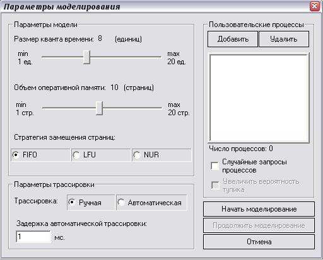
Task: Click Продолжить моделирование button
Action: 259,225
